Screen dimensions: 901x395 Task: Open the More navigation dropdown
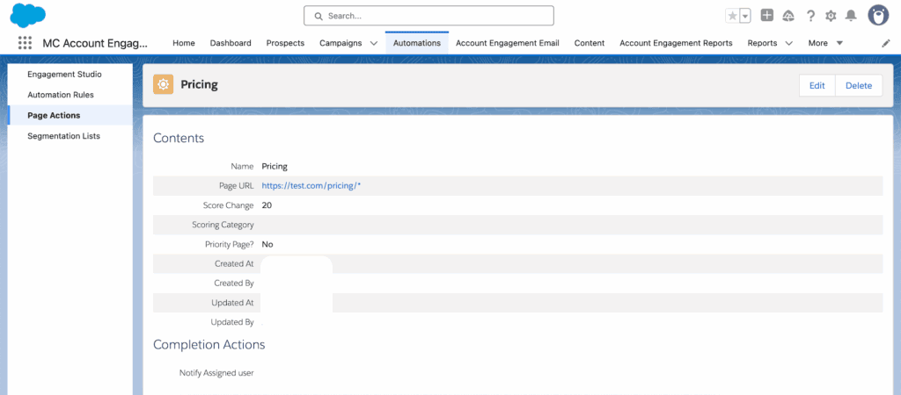[x=825, y=43]
